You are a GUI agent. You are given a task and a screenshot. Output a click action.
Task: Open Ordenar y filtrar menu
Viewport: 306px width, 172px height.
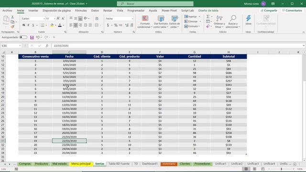click(219, 22)
